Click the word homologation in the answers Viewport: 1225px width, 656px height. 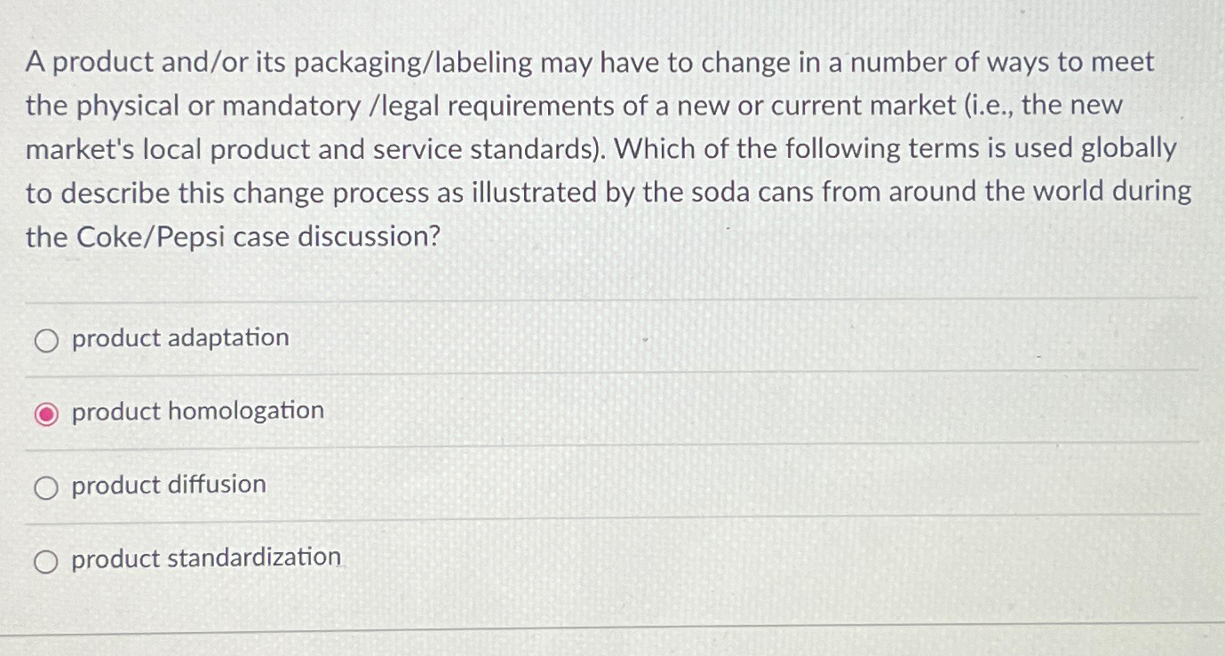point(249,411)
